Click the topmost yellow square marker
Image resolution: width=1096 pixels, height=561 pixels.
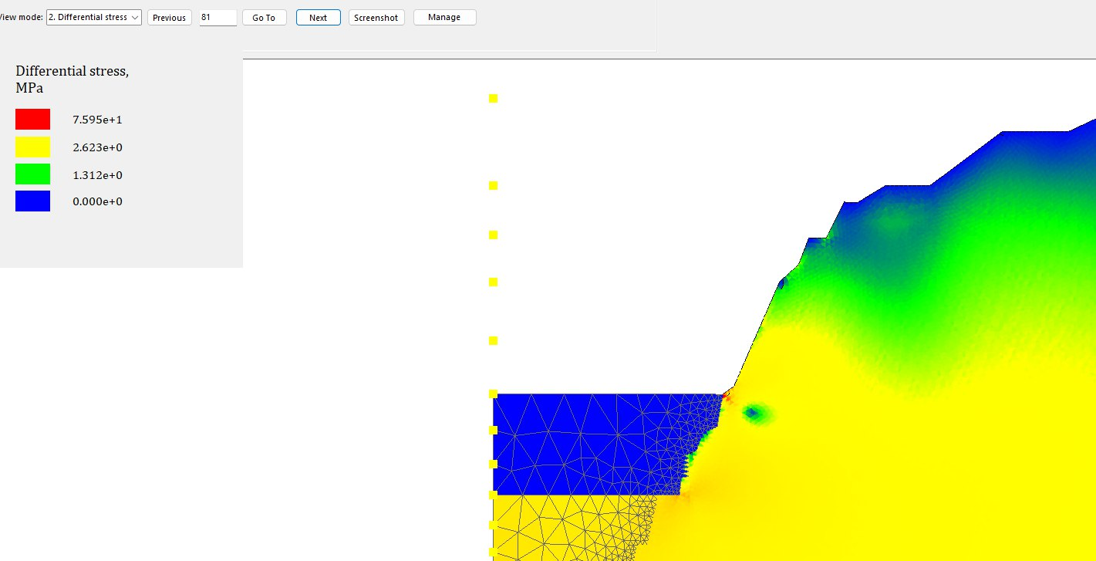[493, 98]
